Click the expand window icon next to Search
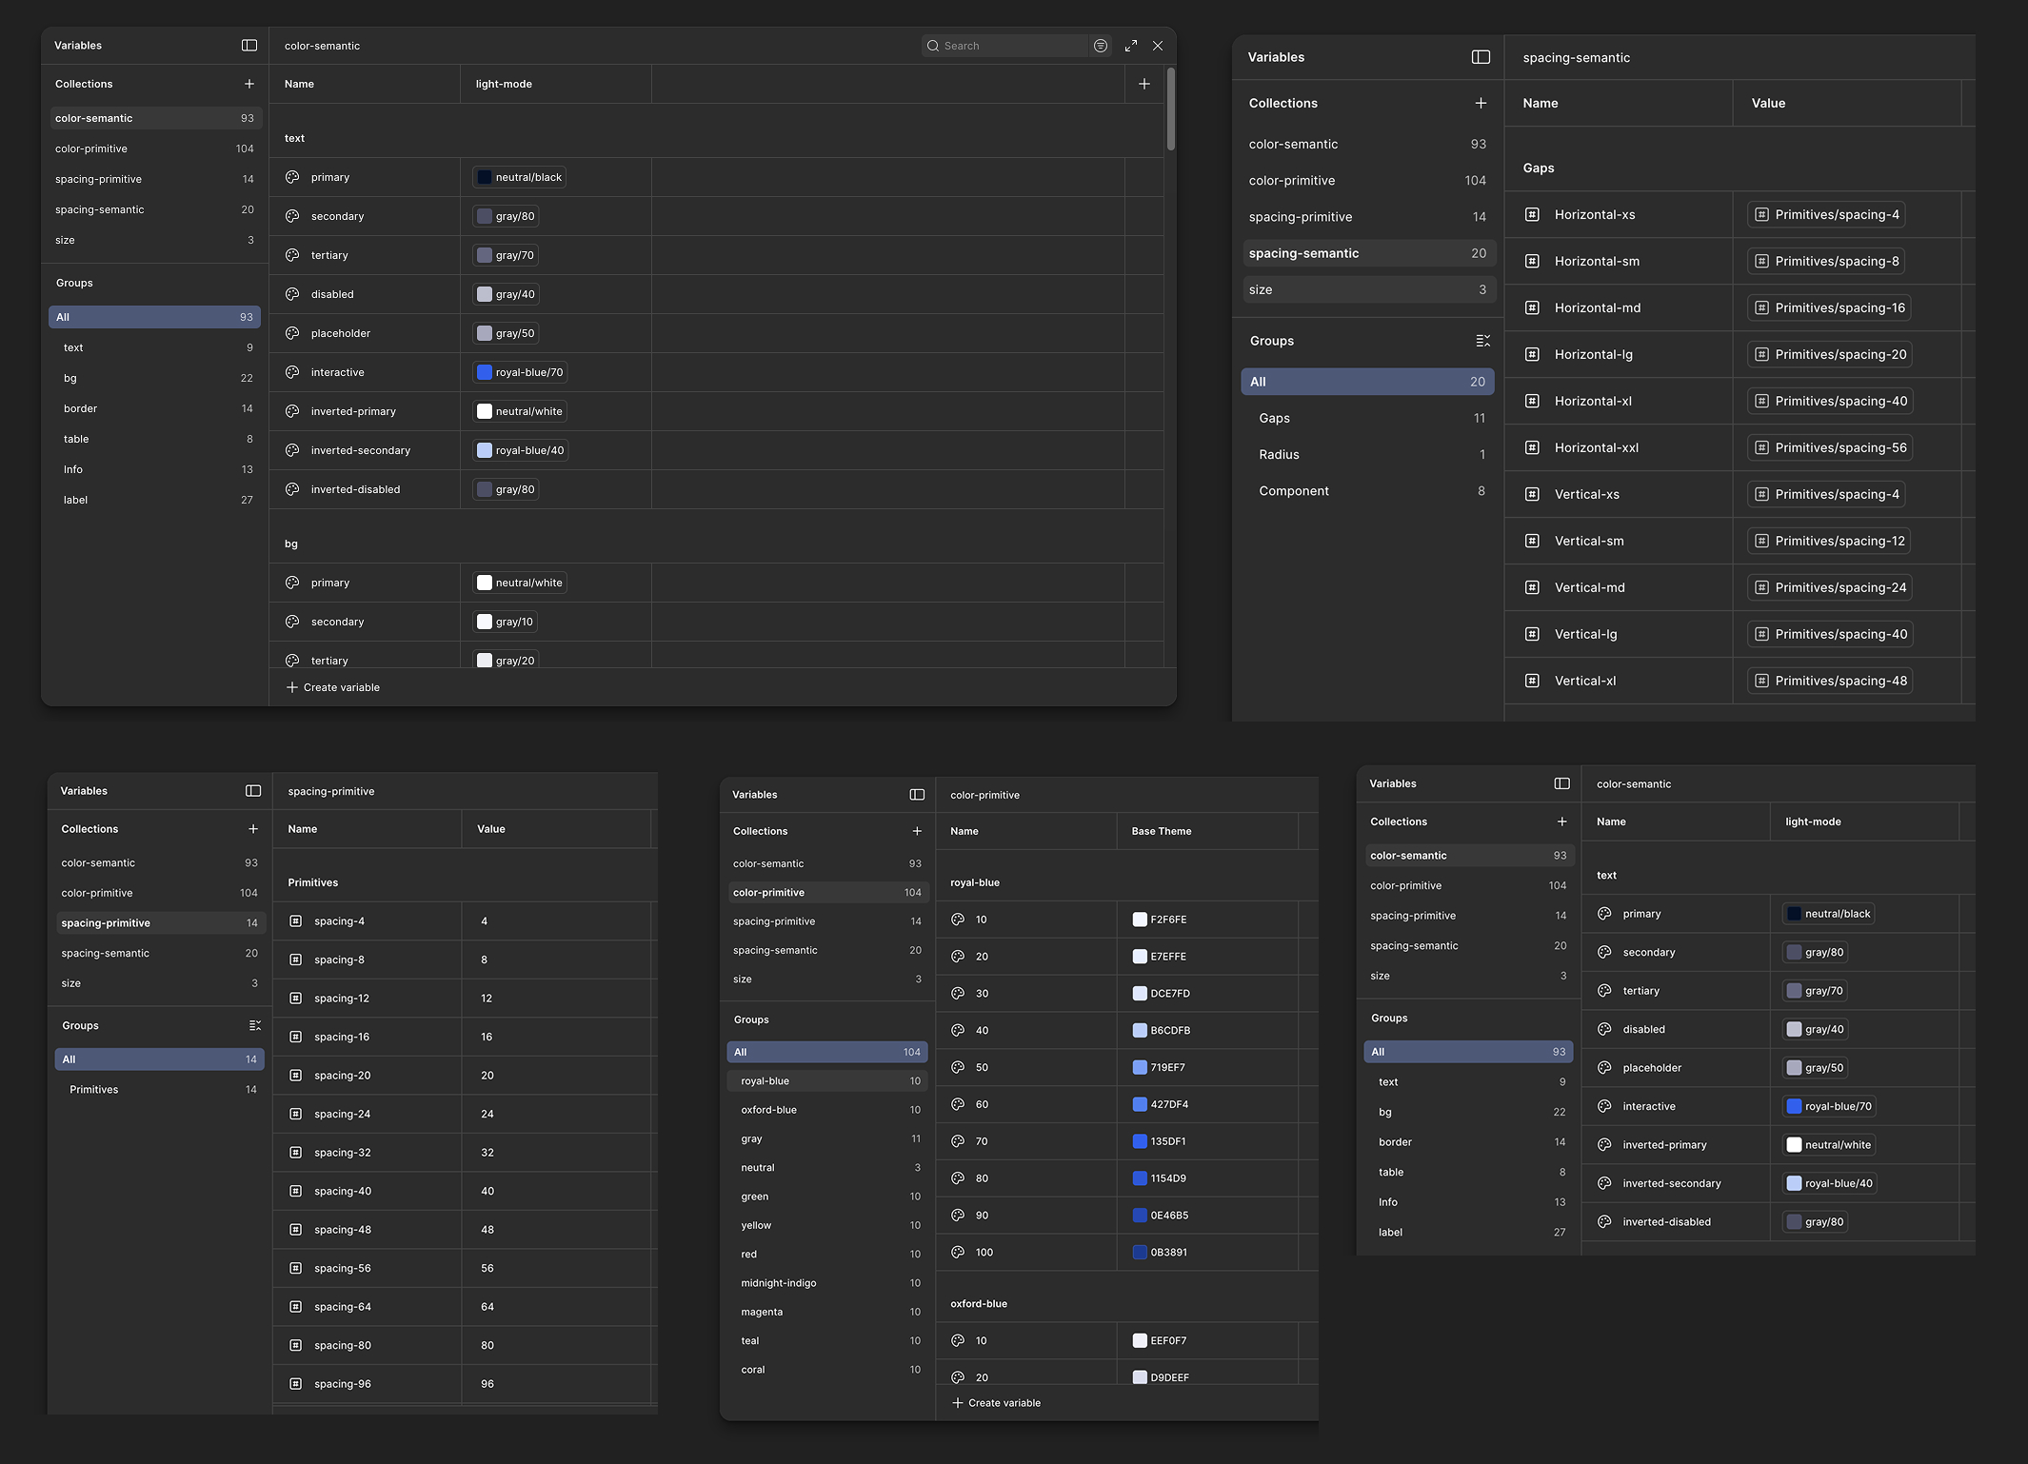The image size is (2028, 1464). (x=1131, y=46)
